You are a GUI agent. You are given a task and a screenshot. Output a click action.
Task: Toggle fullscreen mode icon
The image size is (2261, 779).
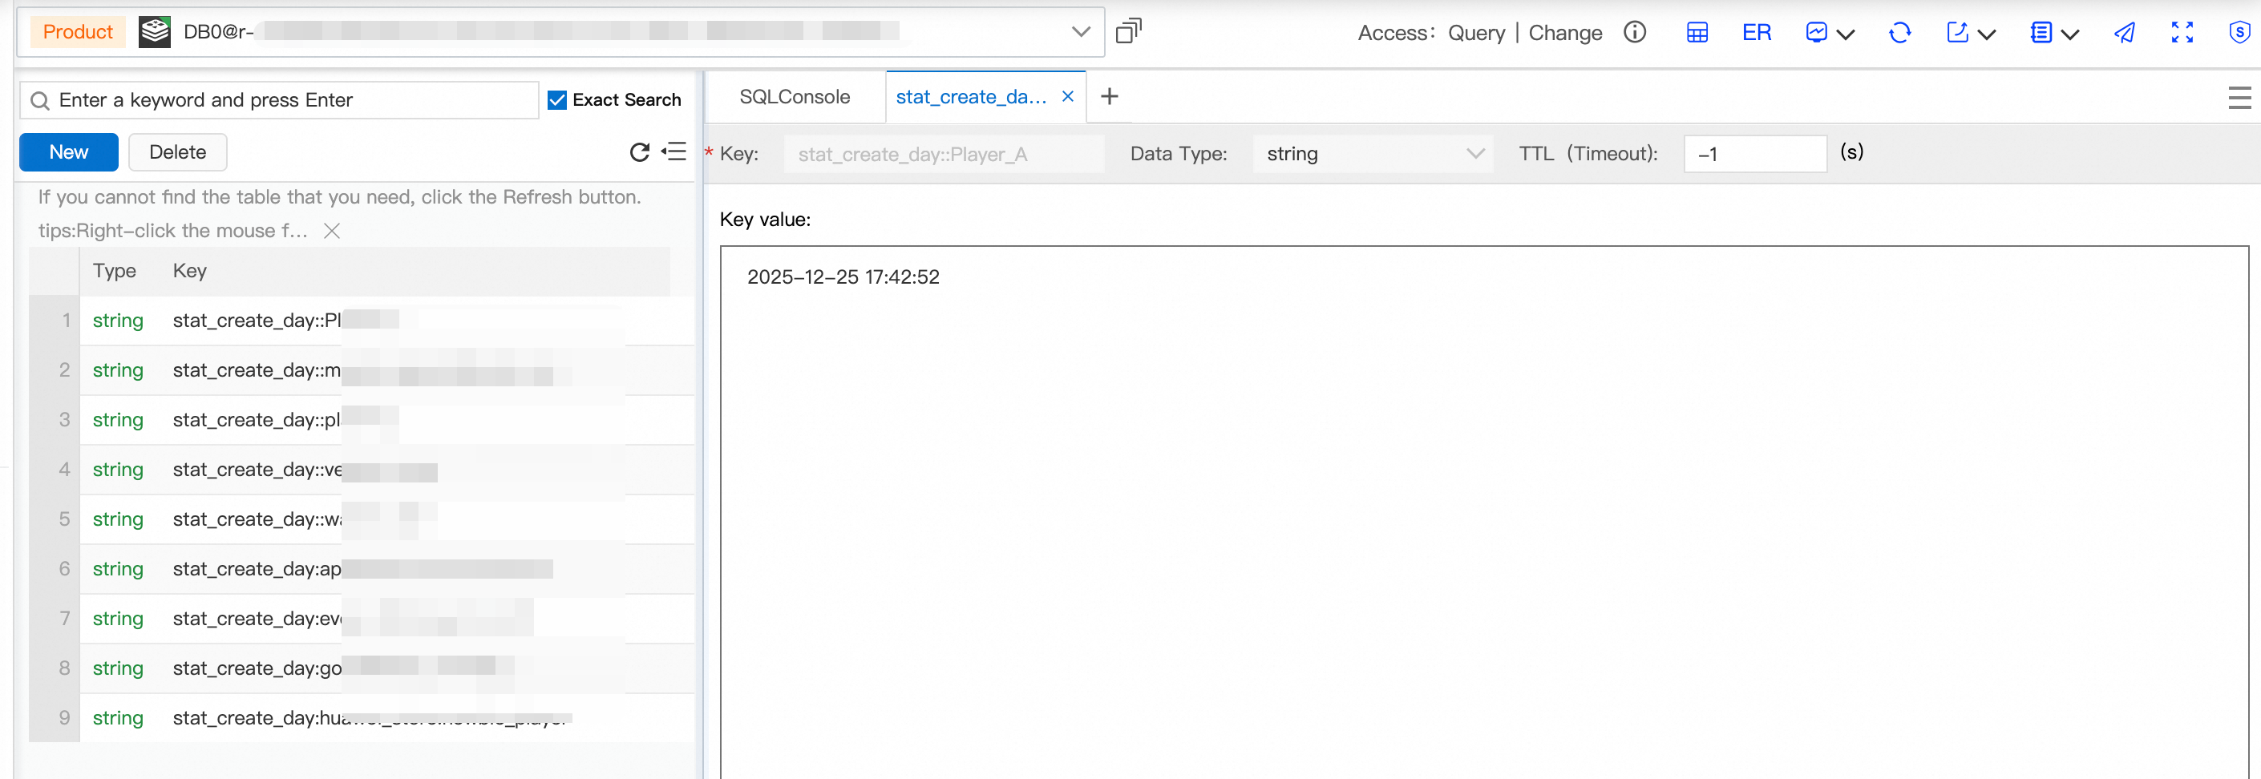(x=2182, y=32)
